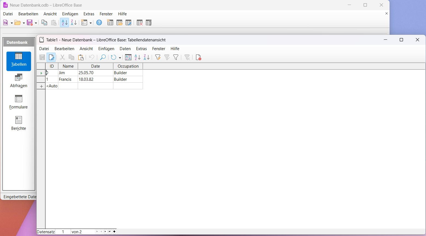Image resolution: width=426 pixels, height=236 pixels.
Task: Click the paste clipboard icon in Table1 toolbar
Action: click(x=81, y=57)
